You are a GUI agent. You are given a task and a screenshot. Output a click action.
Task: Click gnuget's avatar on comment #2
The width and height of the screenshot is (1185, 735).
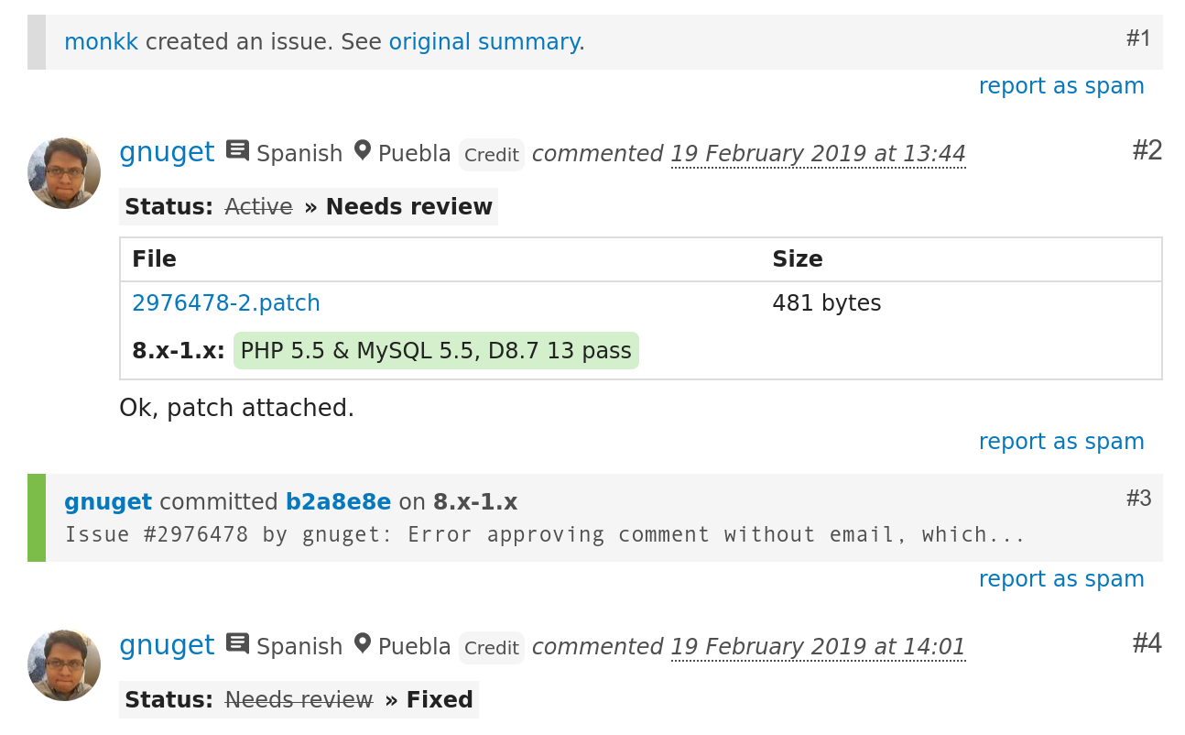(63, 173)
